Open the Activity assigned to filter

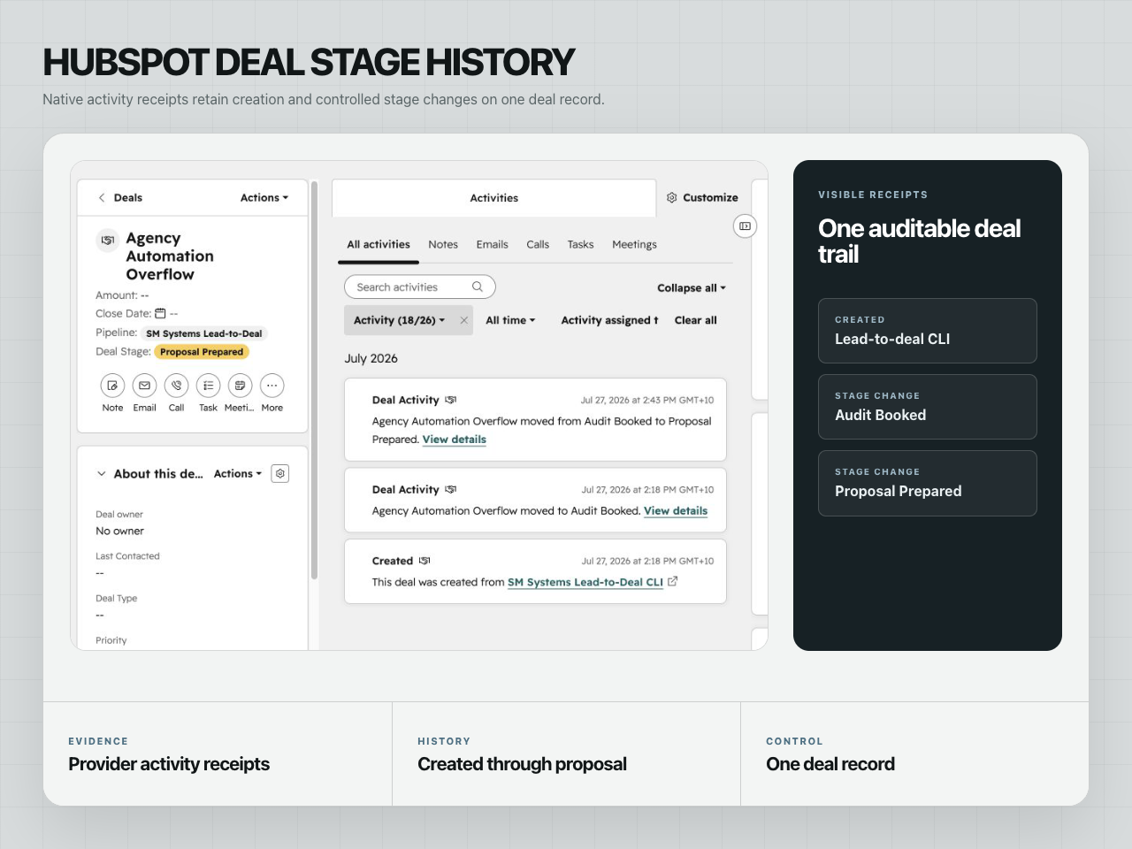(x=609, y=320)
